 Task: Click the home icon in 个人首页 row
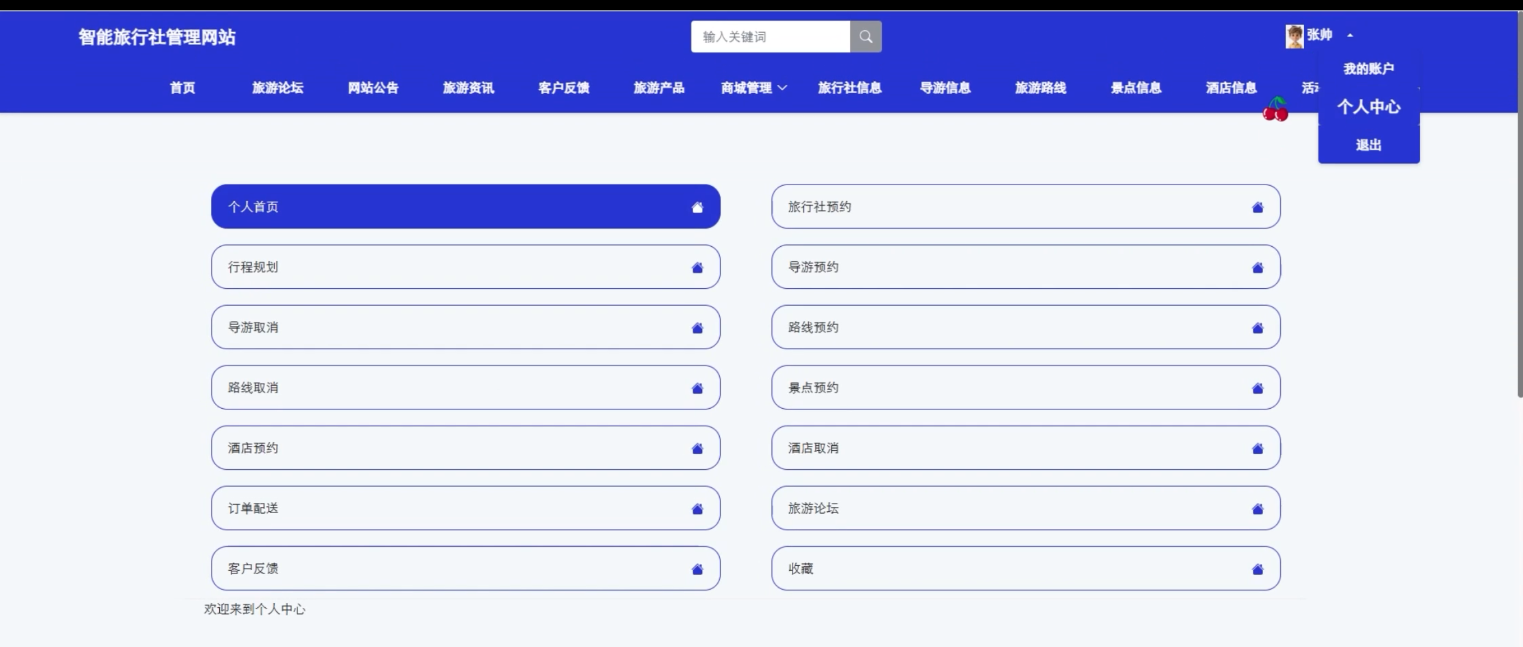pos(697,207)
